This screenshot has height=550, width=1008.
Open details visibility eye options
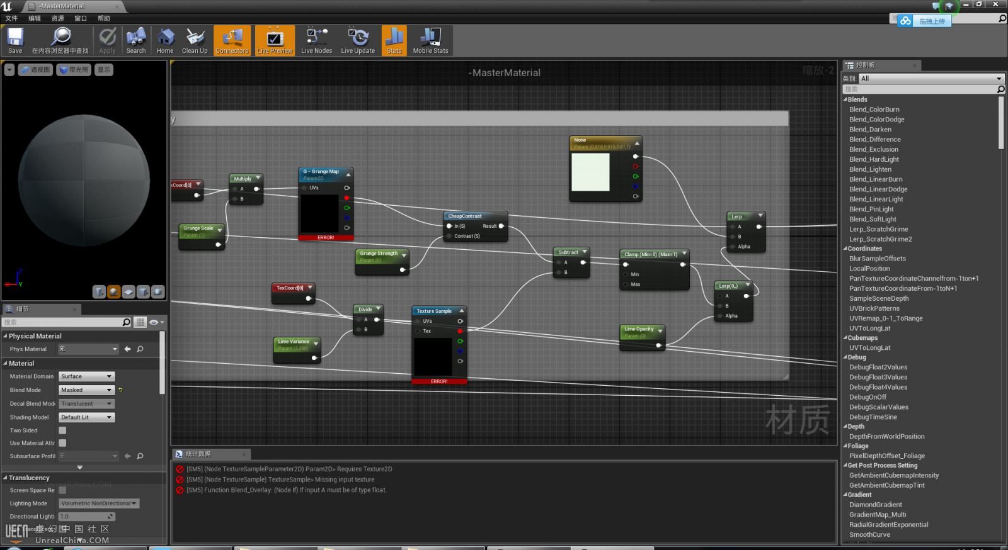pos(156,322)
